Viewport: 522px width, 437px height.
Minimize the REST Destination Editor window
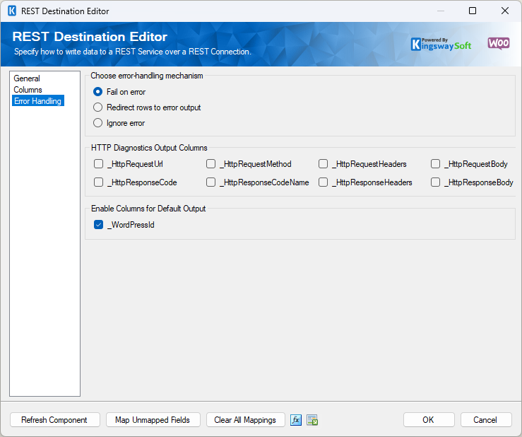click(441, 11)
